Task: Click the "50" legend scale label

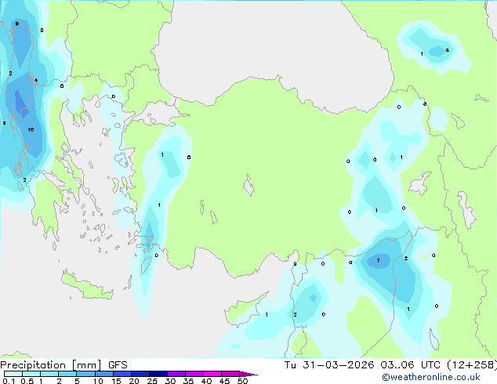Action: 243,381
